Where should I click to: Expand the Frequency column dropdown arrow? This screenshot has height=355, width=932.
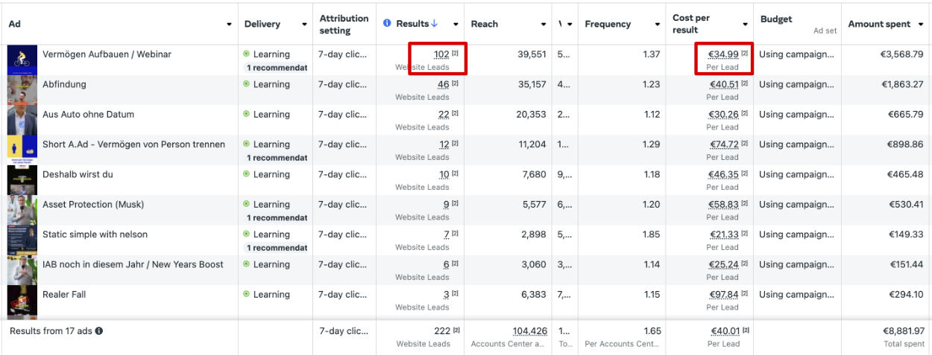pyautogui.click(x=657, y=25)
